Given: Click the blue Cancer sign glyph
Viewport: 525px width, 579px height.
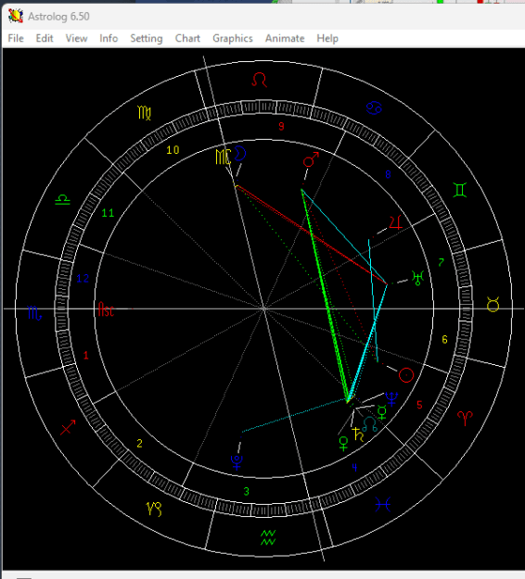Looking at the screenshot, I should coord(374,107).
